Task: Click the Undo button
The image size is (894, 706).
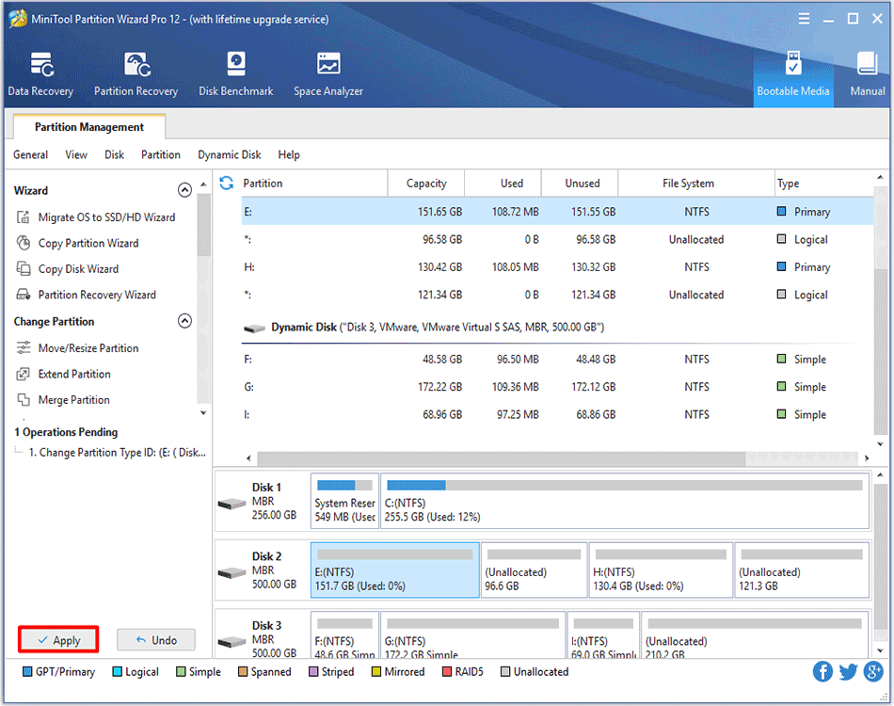Action: [x=156, y=640]
